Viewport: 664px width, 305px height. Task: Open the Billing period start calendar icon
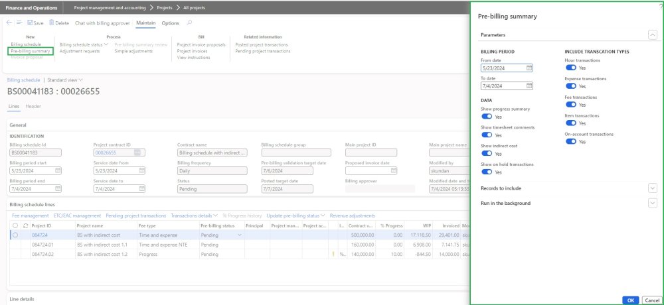tap(58, 170)
